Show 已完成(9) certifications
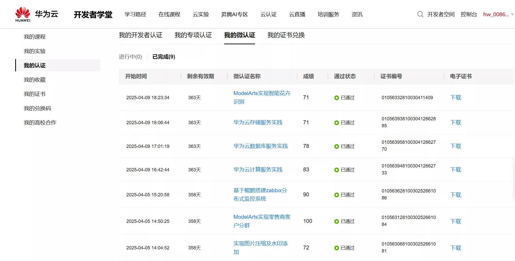Viewport: 515px width, 261px height. pyautogui.click(x=164, y=57)
